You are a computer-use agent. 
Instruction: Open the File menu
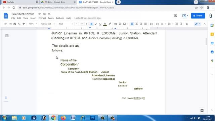(13, 18)
